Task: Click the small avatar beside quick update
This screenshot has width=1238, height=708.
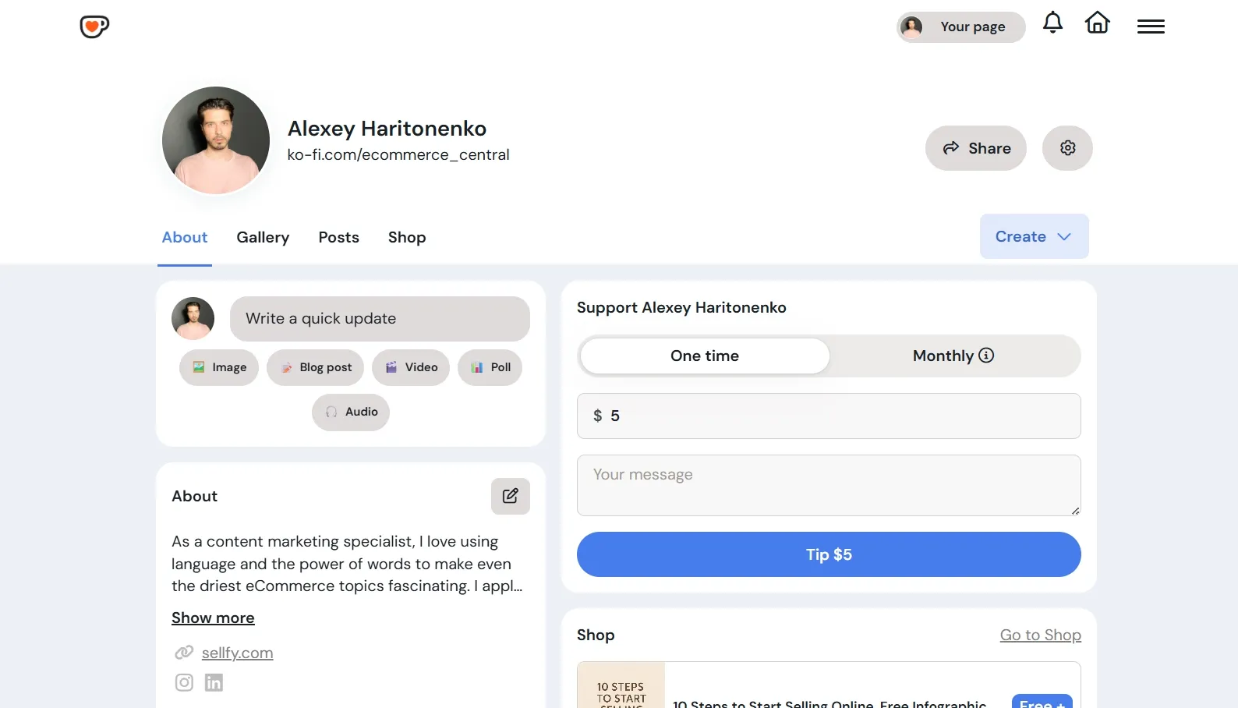Action: point(193,318)
